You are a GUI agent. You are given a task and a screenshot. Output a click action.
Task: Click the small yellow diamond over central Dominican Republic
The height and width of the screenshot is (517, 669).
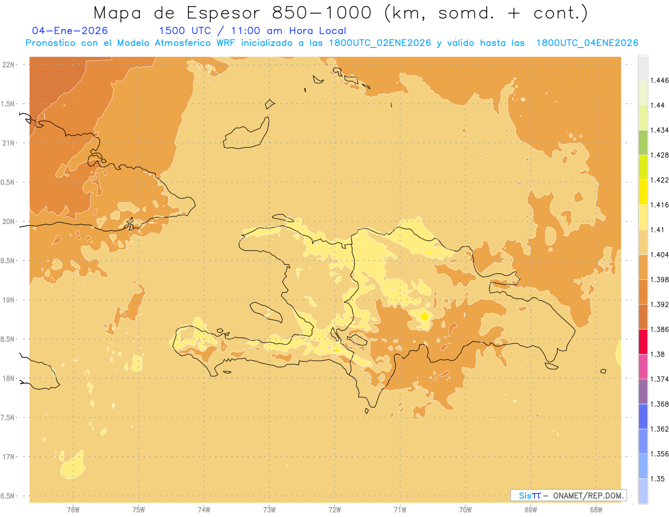(425, 316)
